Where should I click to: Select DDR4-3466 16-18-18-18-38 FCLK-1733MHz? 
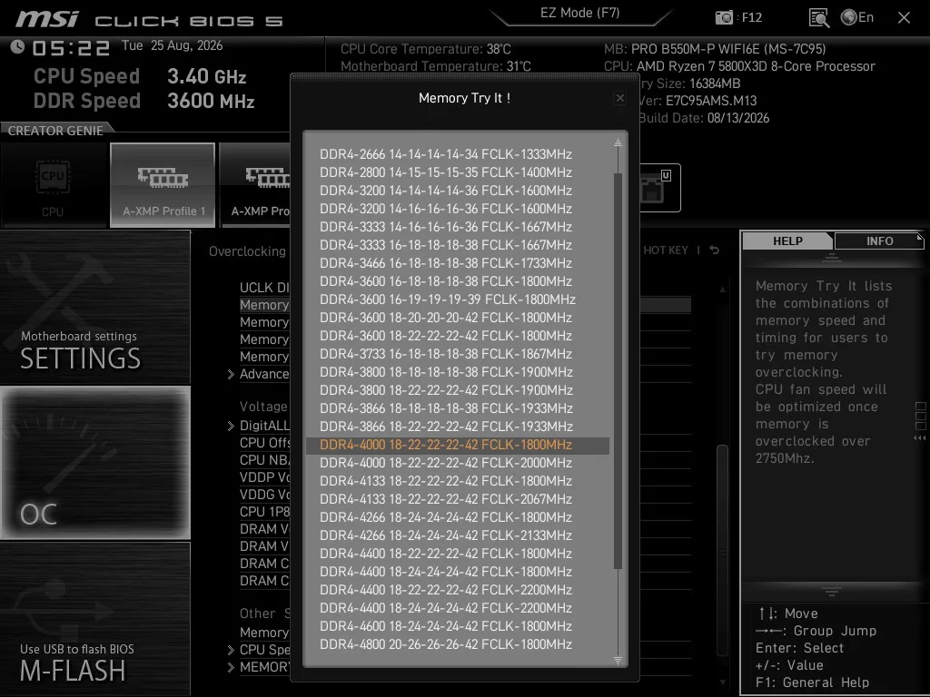[x=445, y=263]
